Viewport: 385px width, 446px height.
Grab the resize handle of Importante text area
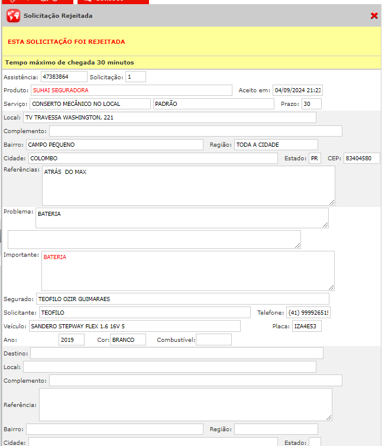tap(331, 287)
